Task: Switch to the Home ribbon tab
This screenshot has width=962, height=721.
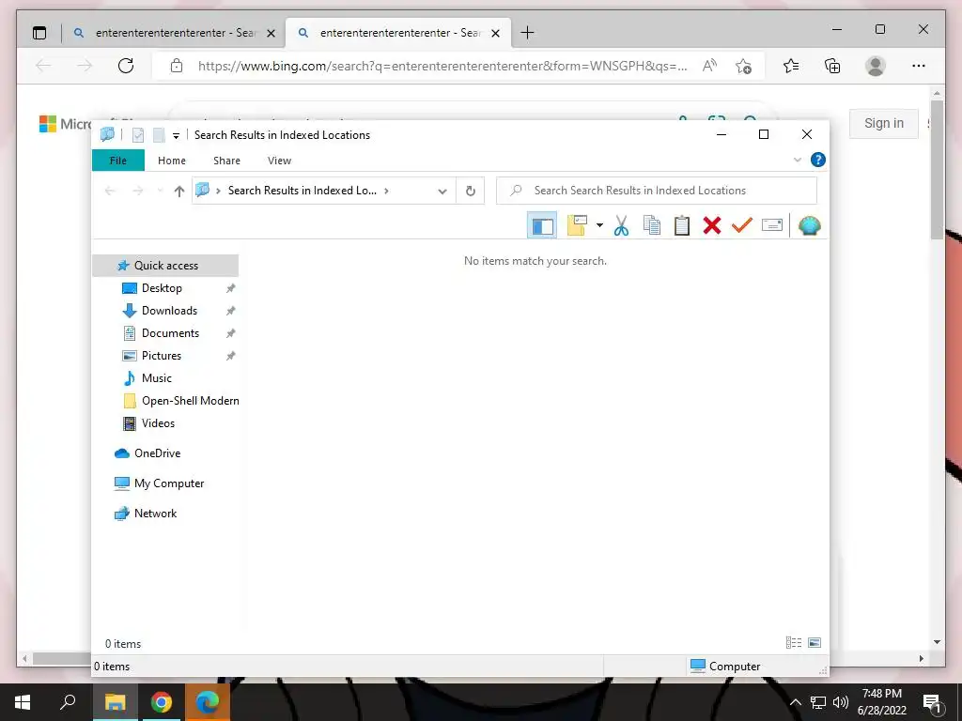Action: 172,161
